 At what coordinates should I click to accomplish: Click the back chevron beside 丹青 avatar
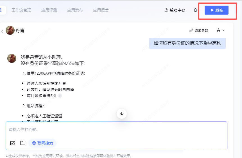(2, 31)
